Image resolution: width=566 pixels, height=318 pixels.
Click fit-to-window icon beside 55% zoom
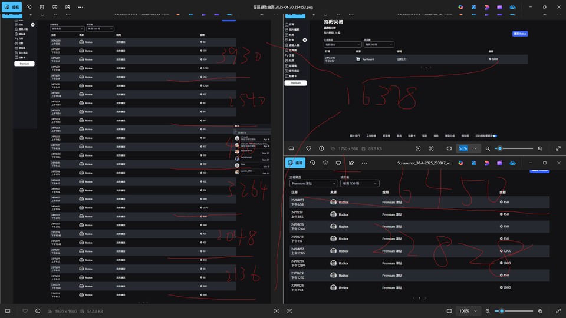449,148
